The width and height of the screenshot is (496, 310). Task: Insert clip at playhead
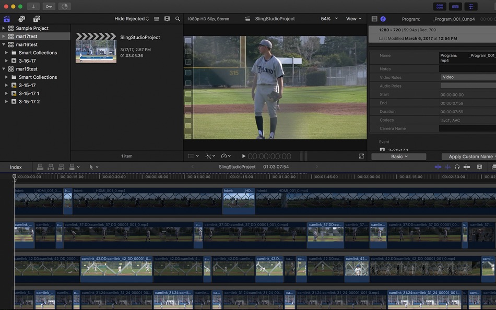51,167
